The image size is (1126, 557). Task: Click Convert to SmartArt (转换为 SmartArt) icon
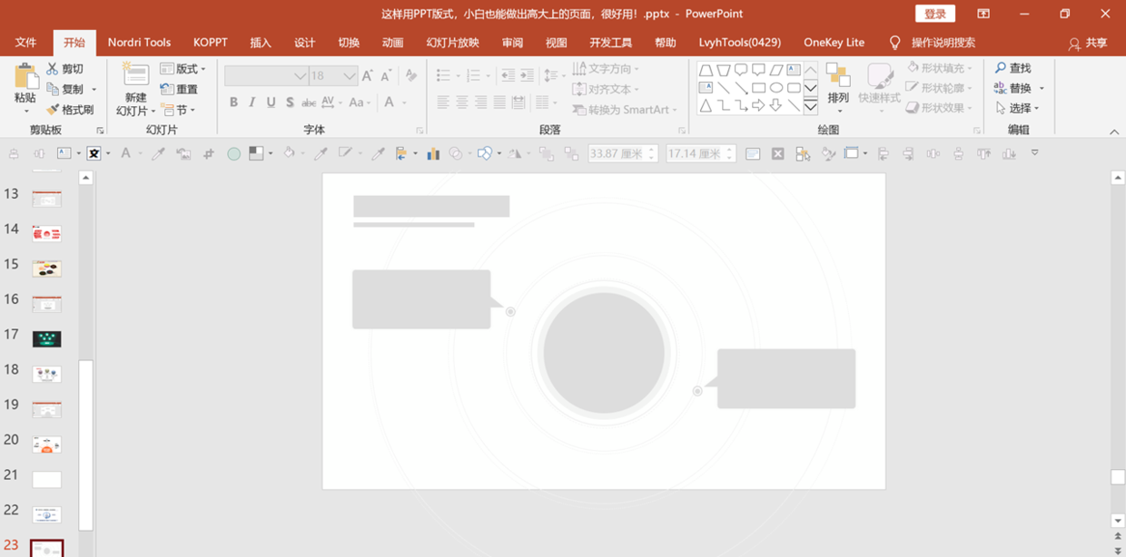[579, 110]
